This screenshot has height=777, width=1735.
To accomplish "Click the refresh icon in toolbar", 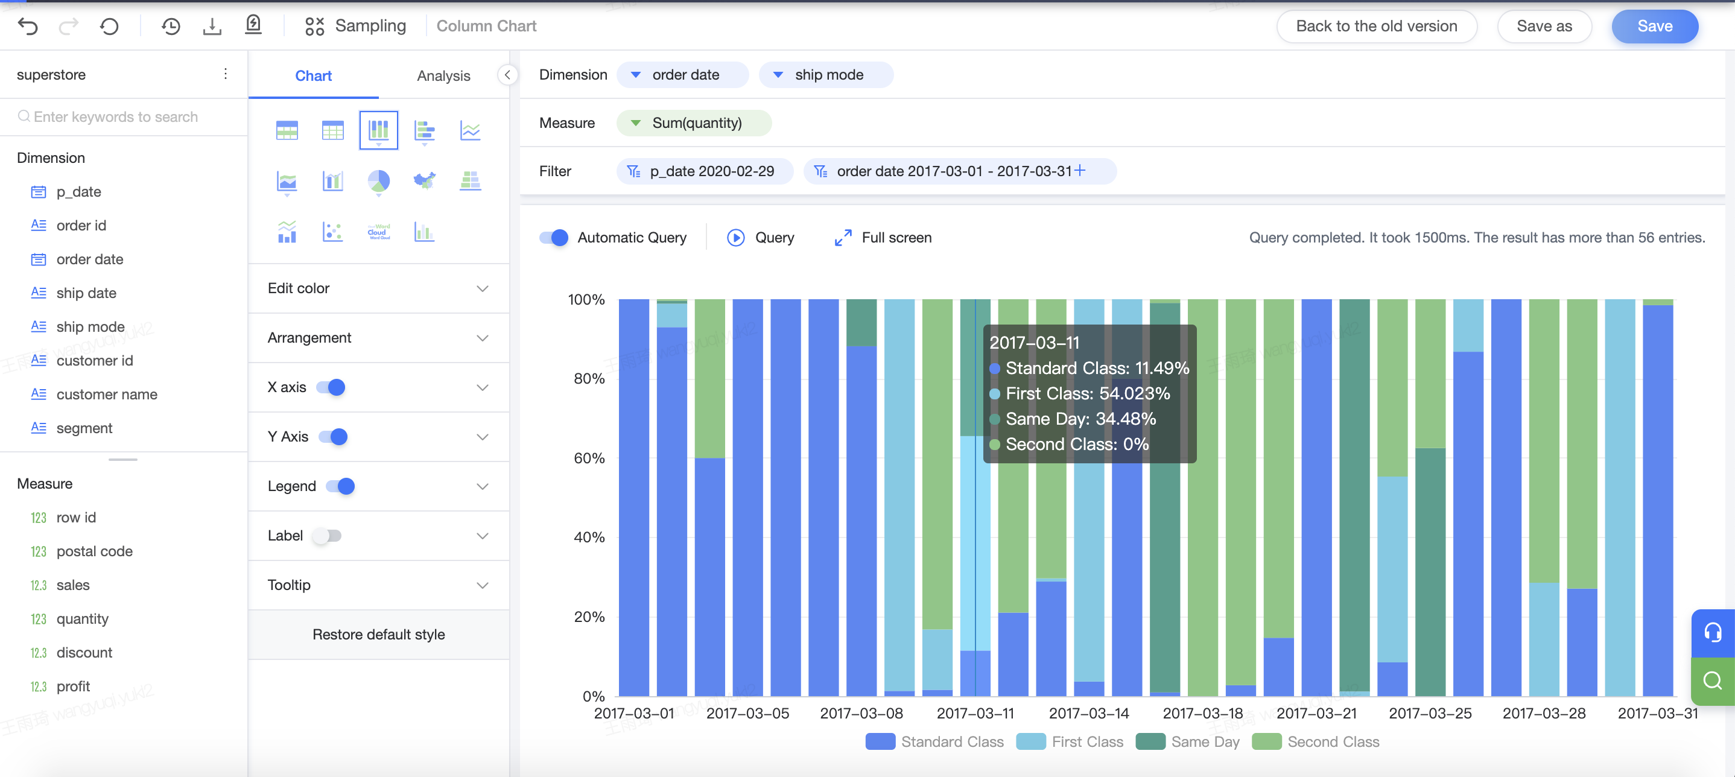I will [x=109, y=27].
